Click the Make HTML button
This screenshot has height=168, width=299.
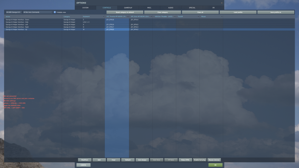point(185,160)
